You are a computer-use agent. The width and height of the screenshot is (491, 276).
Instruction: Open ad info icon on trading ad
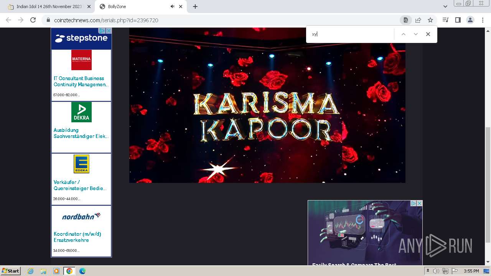[414, 204]
